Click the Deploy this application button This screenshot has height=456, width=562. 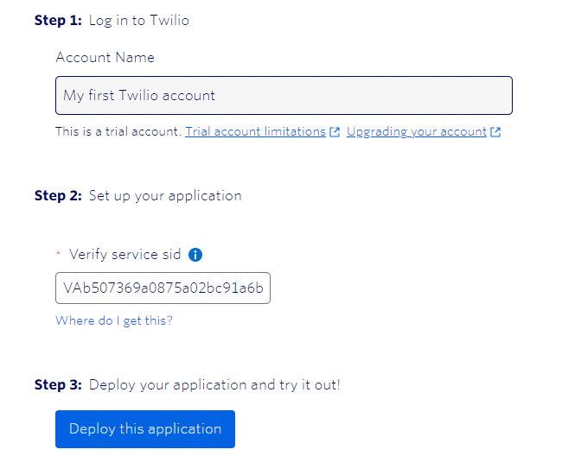pyautogui.click(x=145, y=429)
